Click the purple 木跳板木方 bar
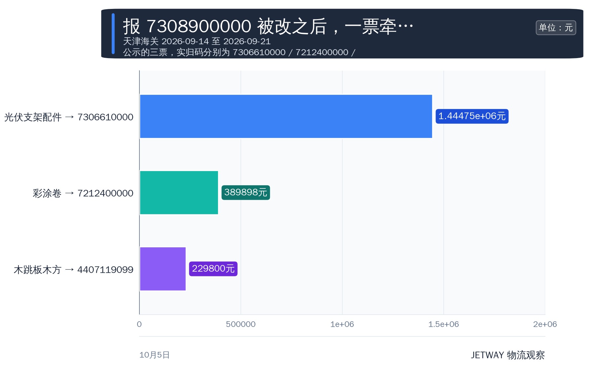600x378 pixels. (163, 269)
